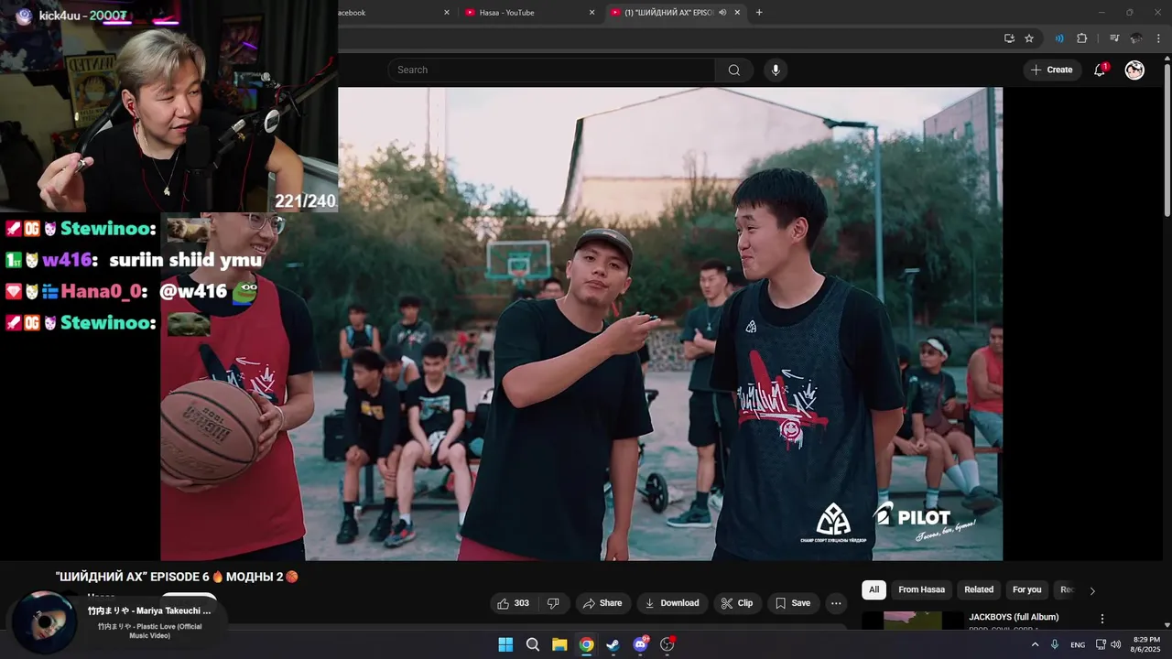Close the Facebook browser tab

point(447,13)
